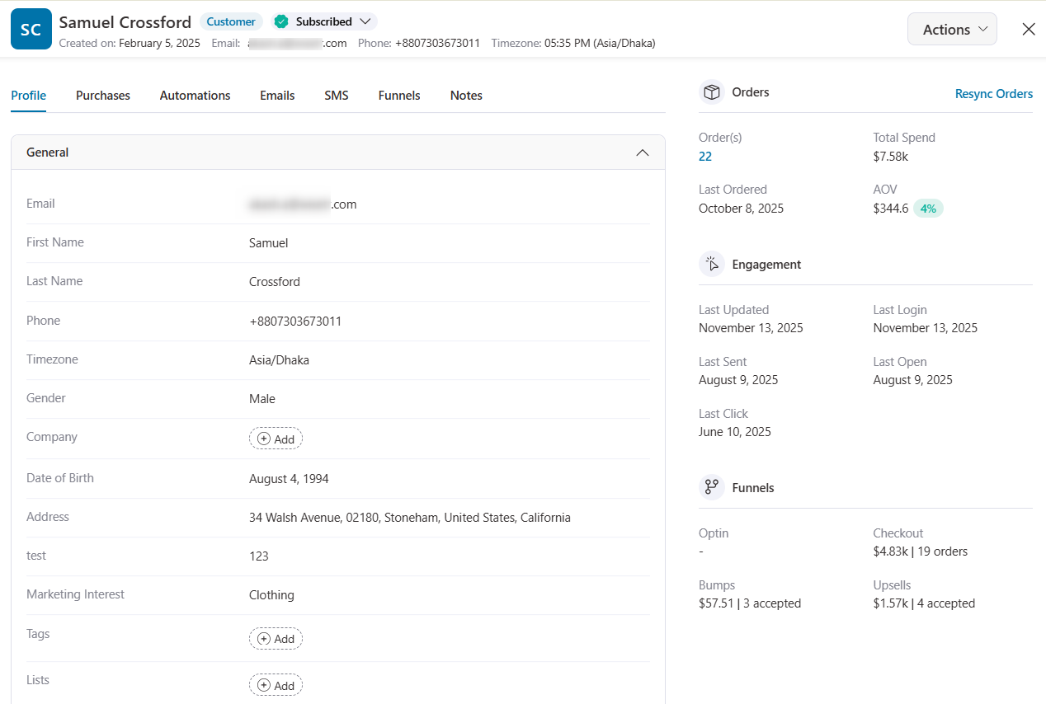Click the plus icon beside Company field
Screen dimensions: 1046x704
click(262, 438)
